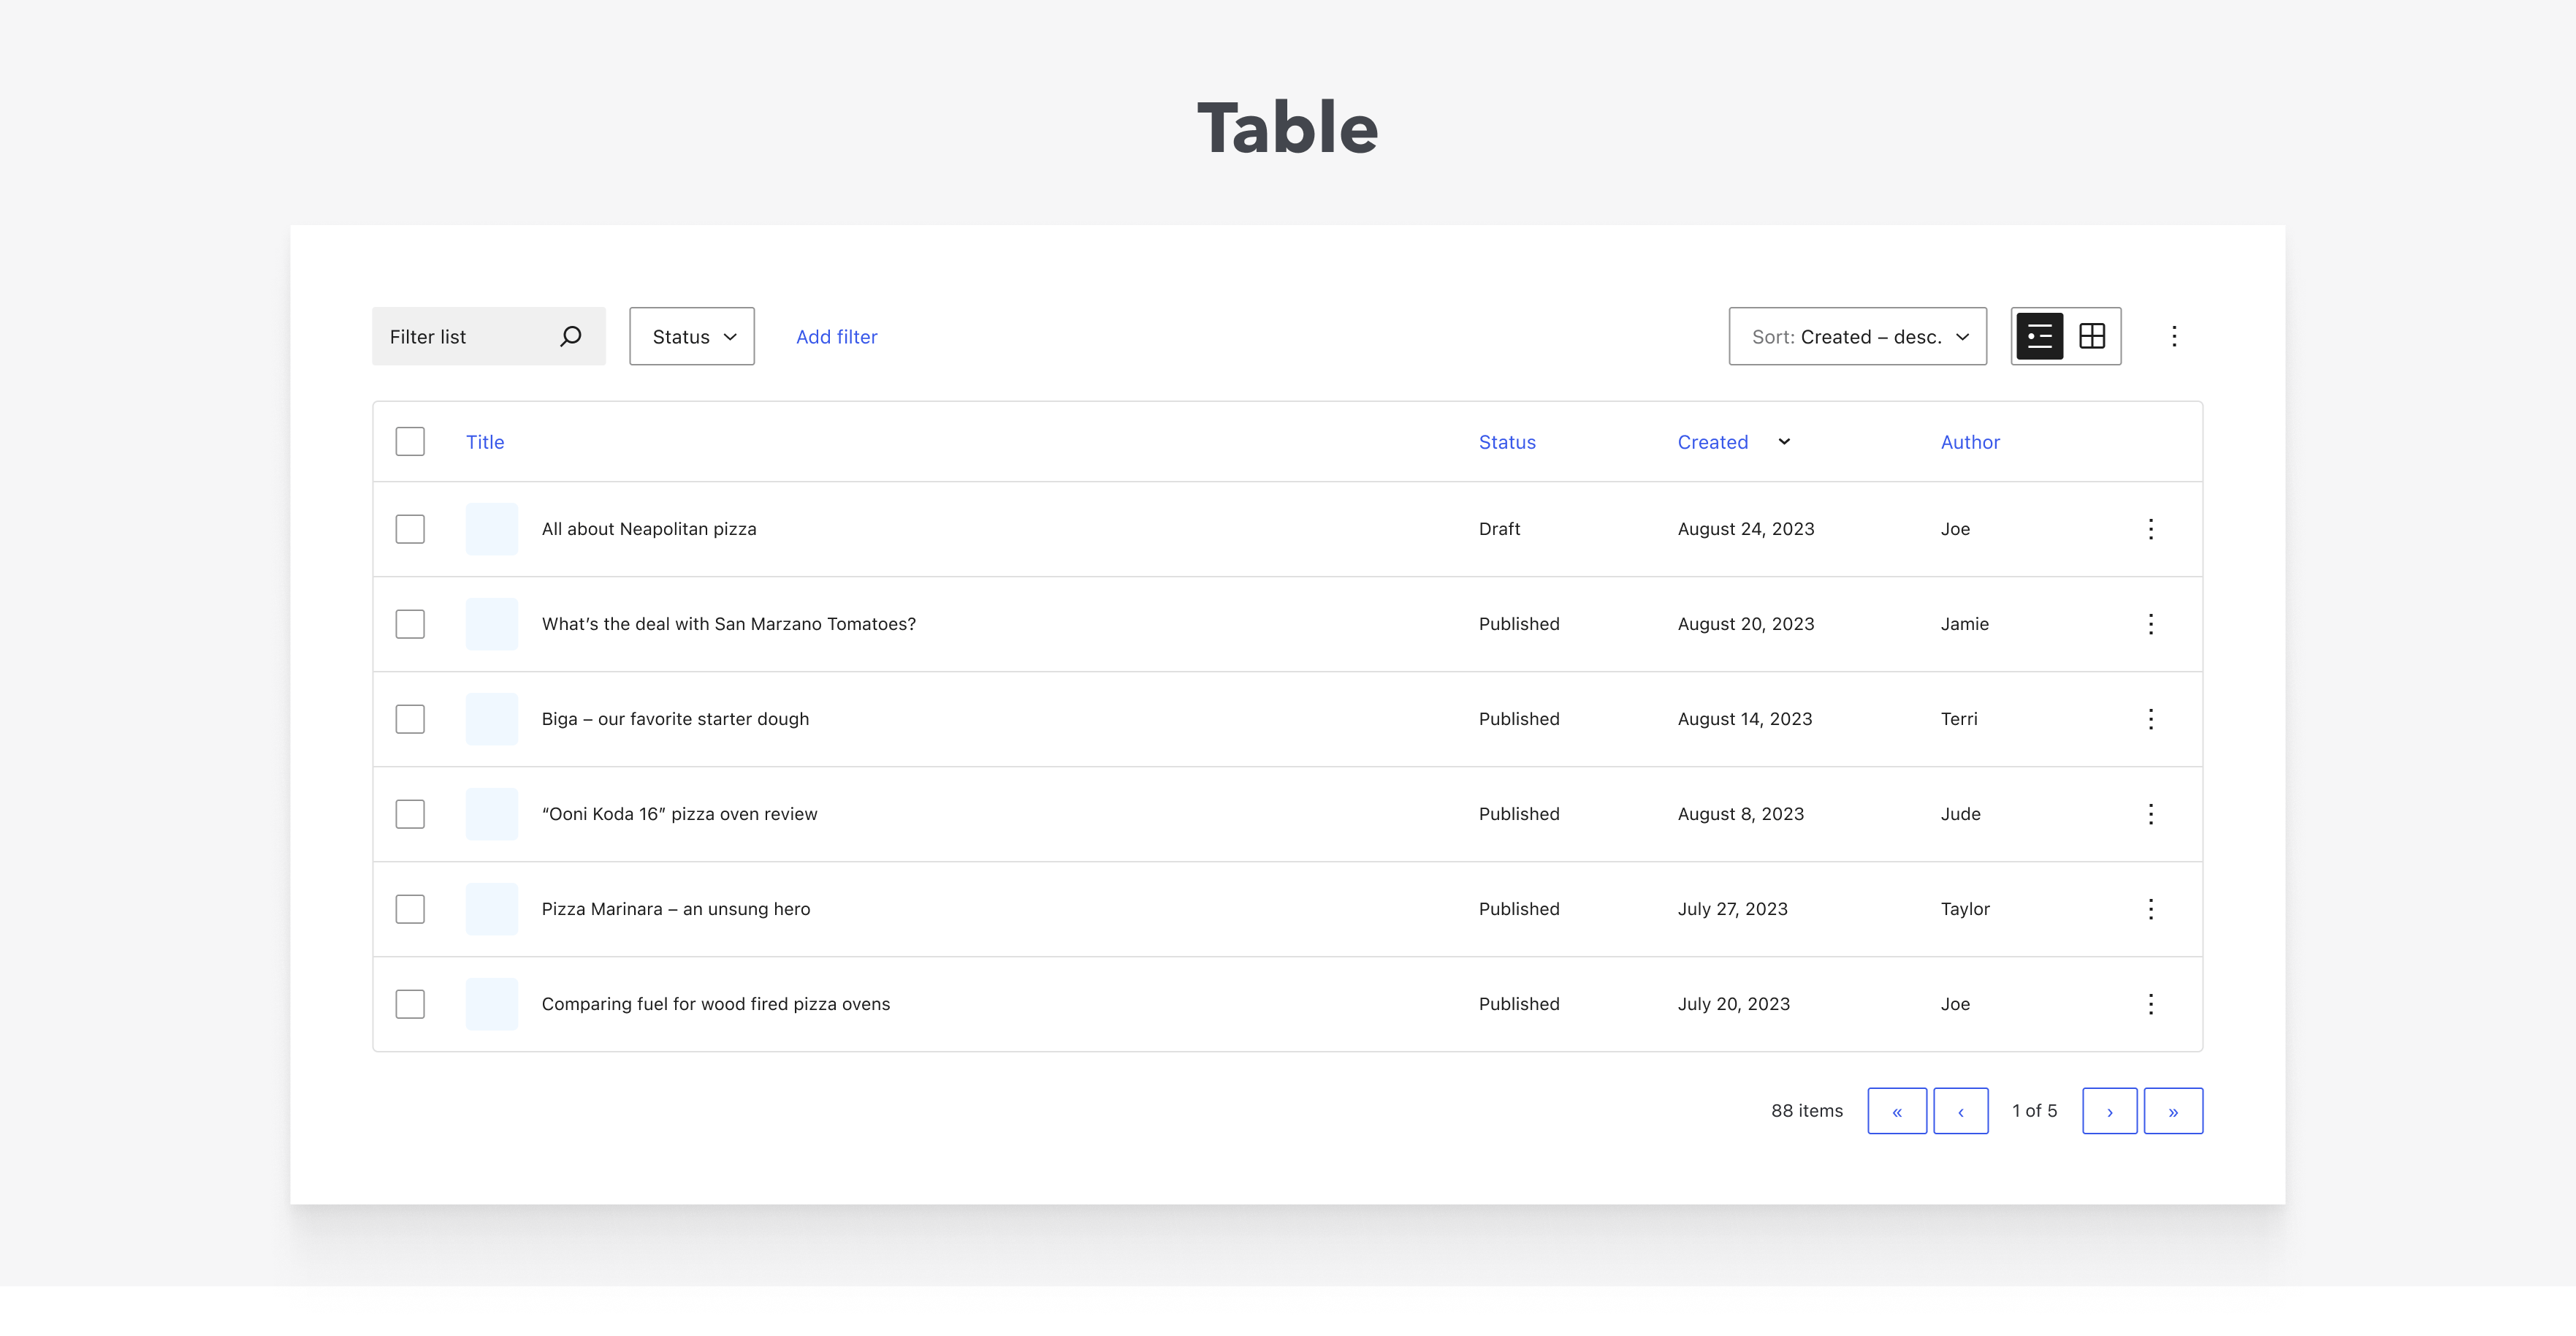Go to next page with single arrow

(x=2109, y=1111)
